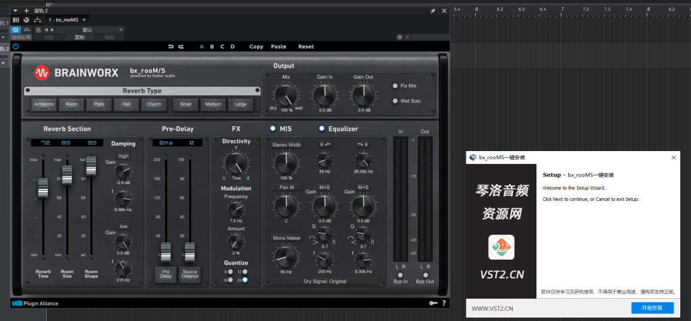Click the Room Size fader handle
This screenshot has height=321, width=691.
pyautogui.click(x=67, y=175)
